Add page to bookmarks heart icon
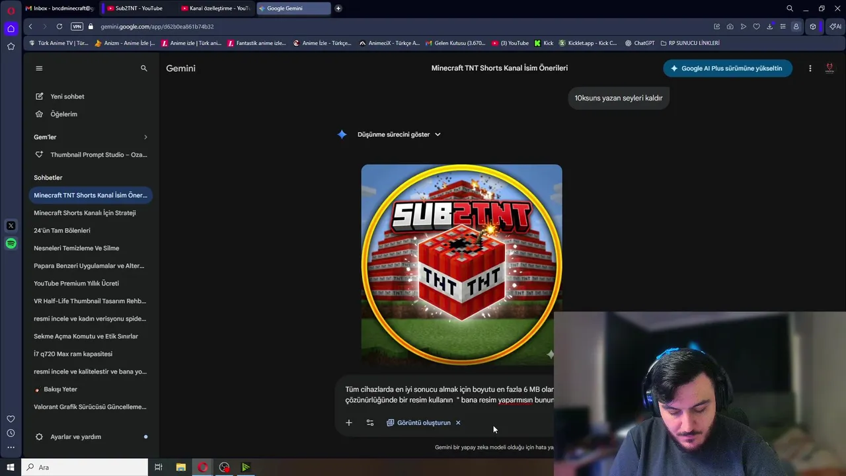 coord(756,26)
